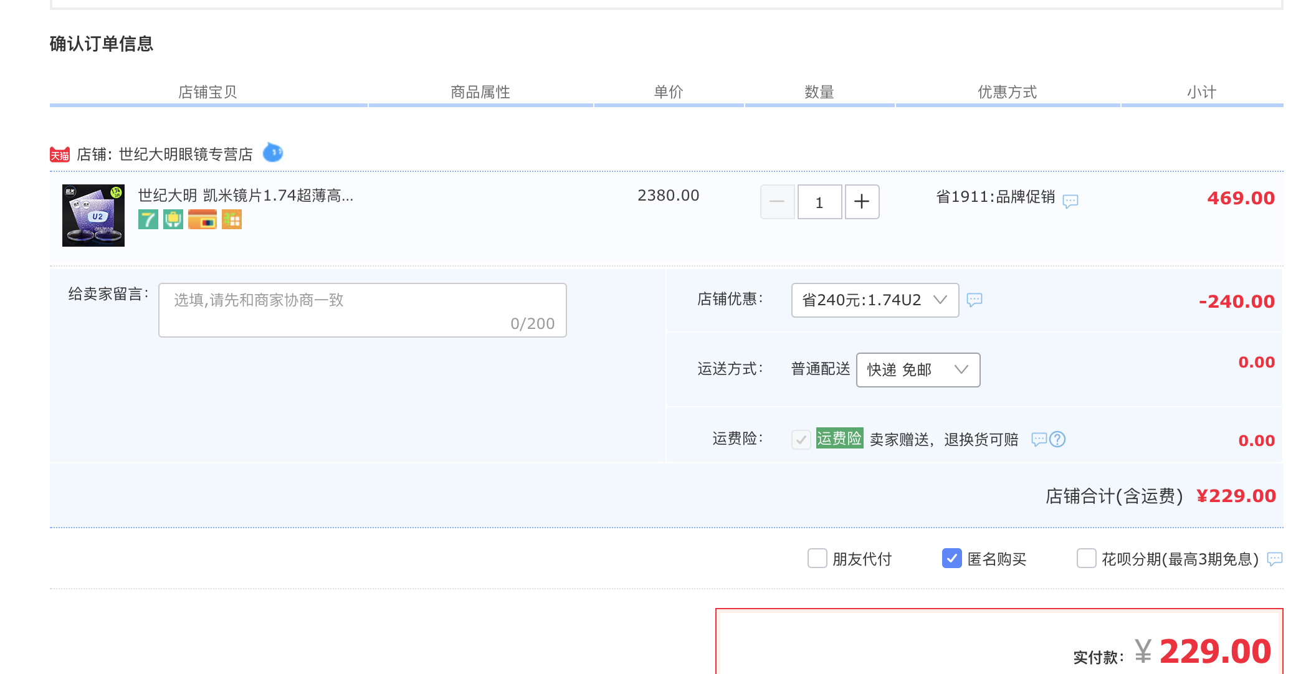Open the comment bubble beside the 店铺优惠 dropdown
This screenshot has height=674, width=1306.
975,300
